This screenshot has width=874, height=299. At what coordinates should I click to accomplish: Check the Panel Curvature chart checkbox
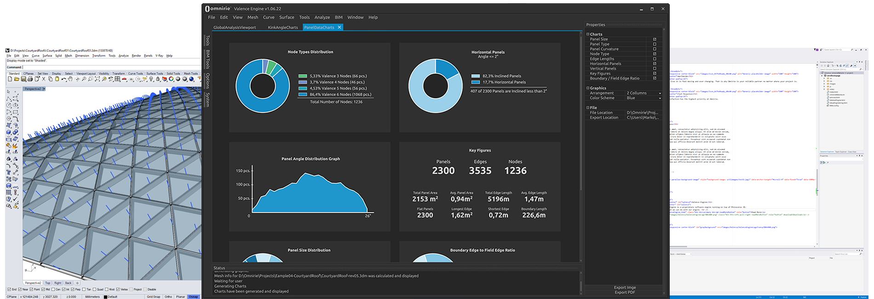[x=655, y=49]
